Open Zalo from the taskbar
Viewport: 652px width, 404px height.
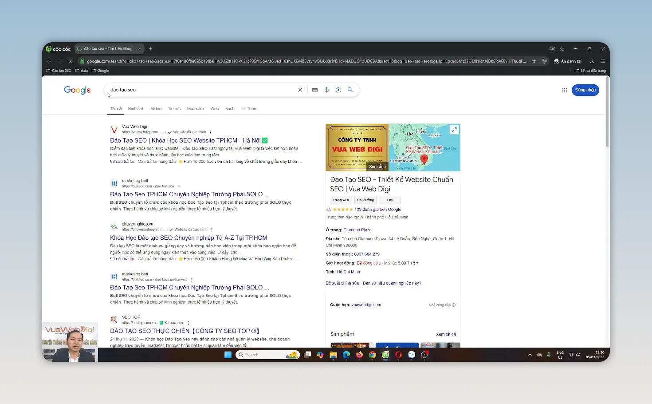(412, 355)
